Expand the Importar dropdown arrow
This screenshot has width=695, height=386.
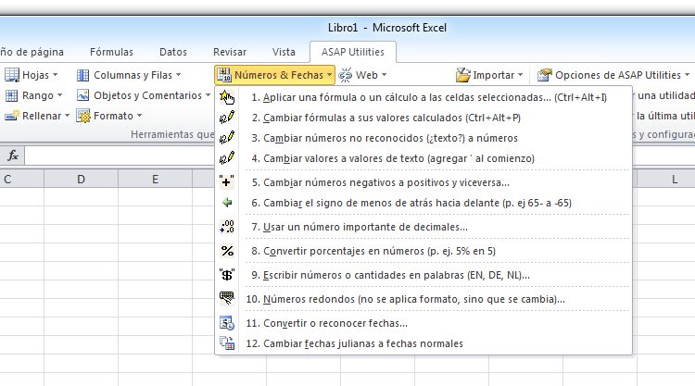521,75
